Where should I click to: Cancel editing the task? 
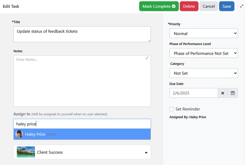[209, 6]
